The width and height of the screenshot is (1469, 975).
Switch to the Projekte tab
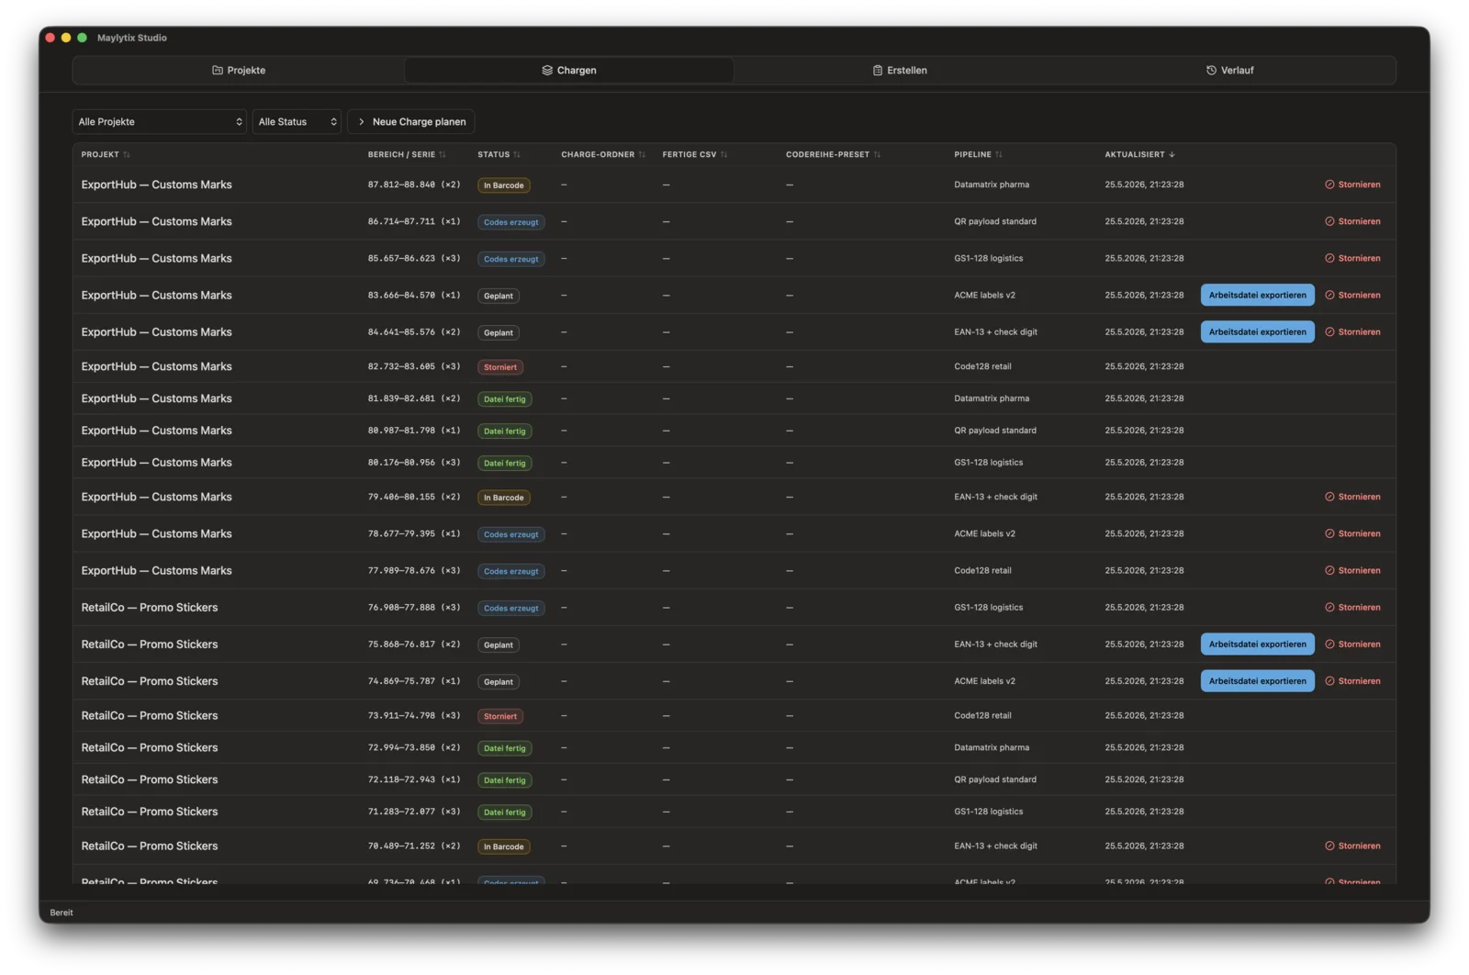[x=239, y=70]
